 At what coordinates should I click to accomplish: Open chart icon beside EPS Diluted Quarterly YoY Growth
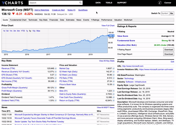click(x=56, y=78)
